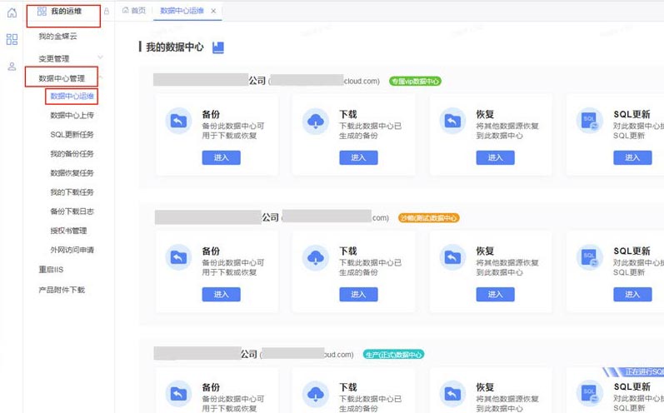Click the green 专属vip数据中心 tag
664x413 pixels.
pos(415,82)
